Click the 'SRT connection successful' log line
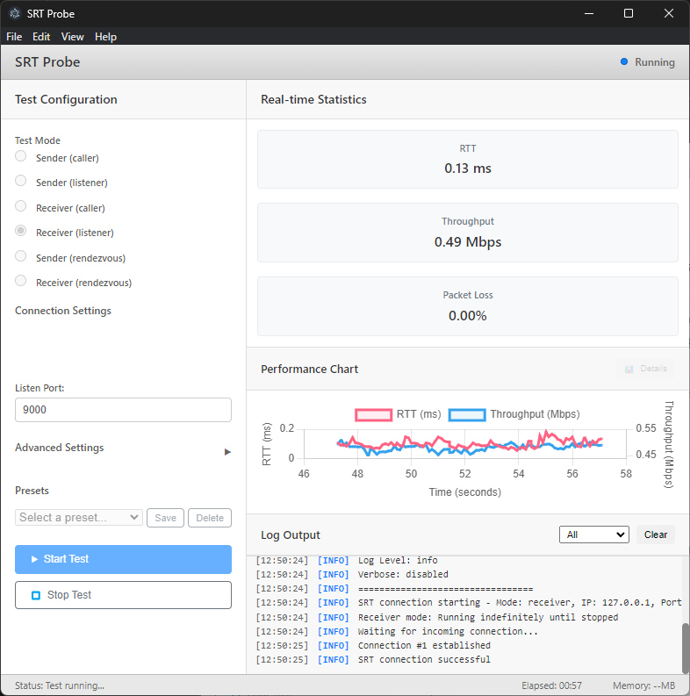Viewport: 690px width, 696px height. point(424,660)
